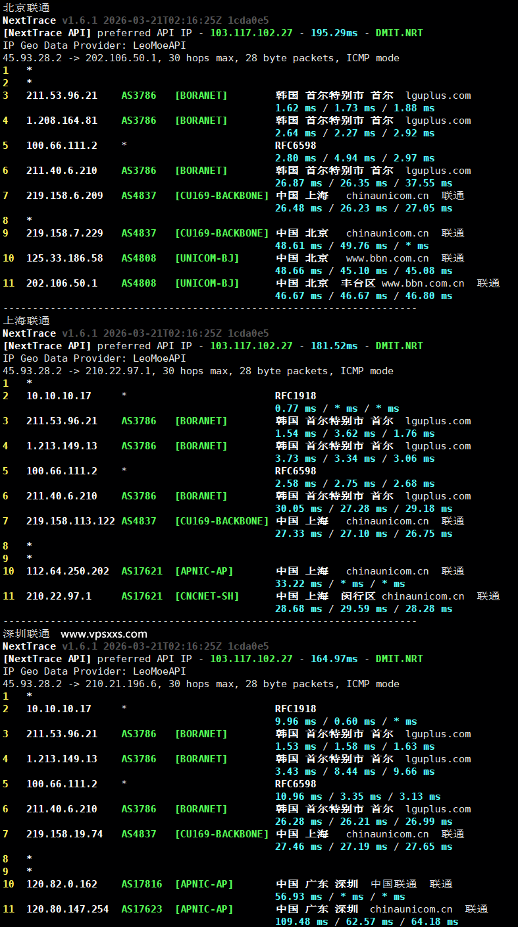
Task: Click www.bbn.com.cn in the 125.33.186.58 row
Action: coord(388,258)
